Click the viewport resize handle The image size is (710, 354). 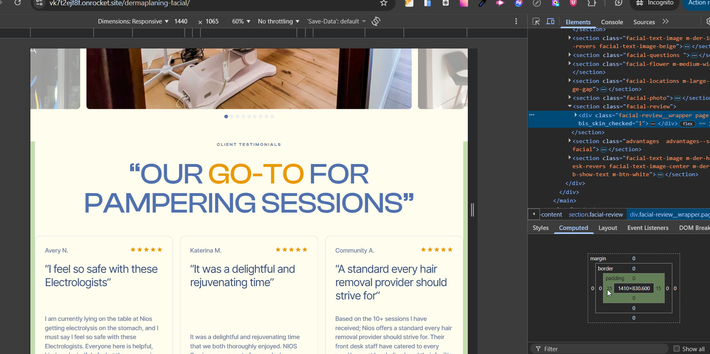coord(472,210)
